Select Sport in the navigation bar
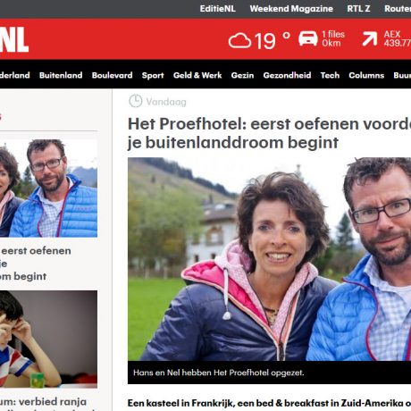The width and height of the screenshot is (411, 411). (x=153, y=75)
